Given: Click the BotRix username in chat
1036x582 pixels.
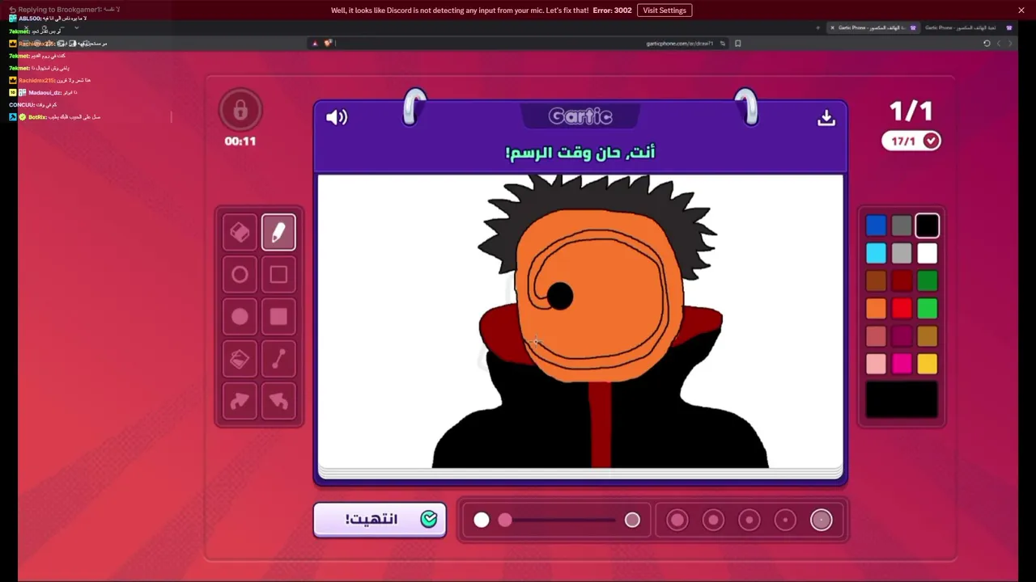Looking at the screenshot, I should click(x=38, y=117).
